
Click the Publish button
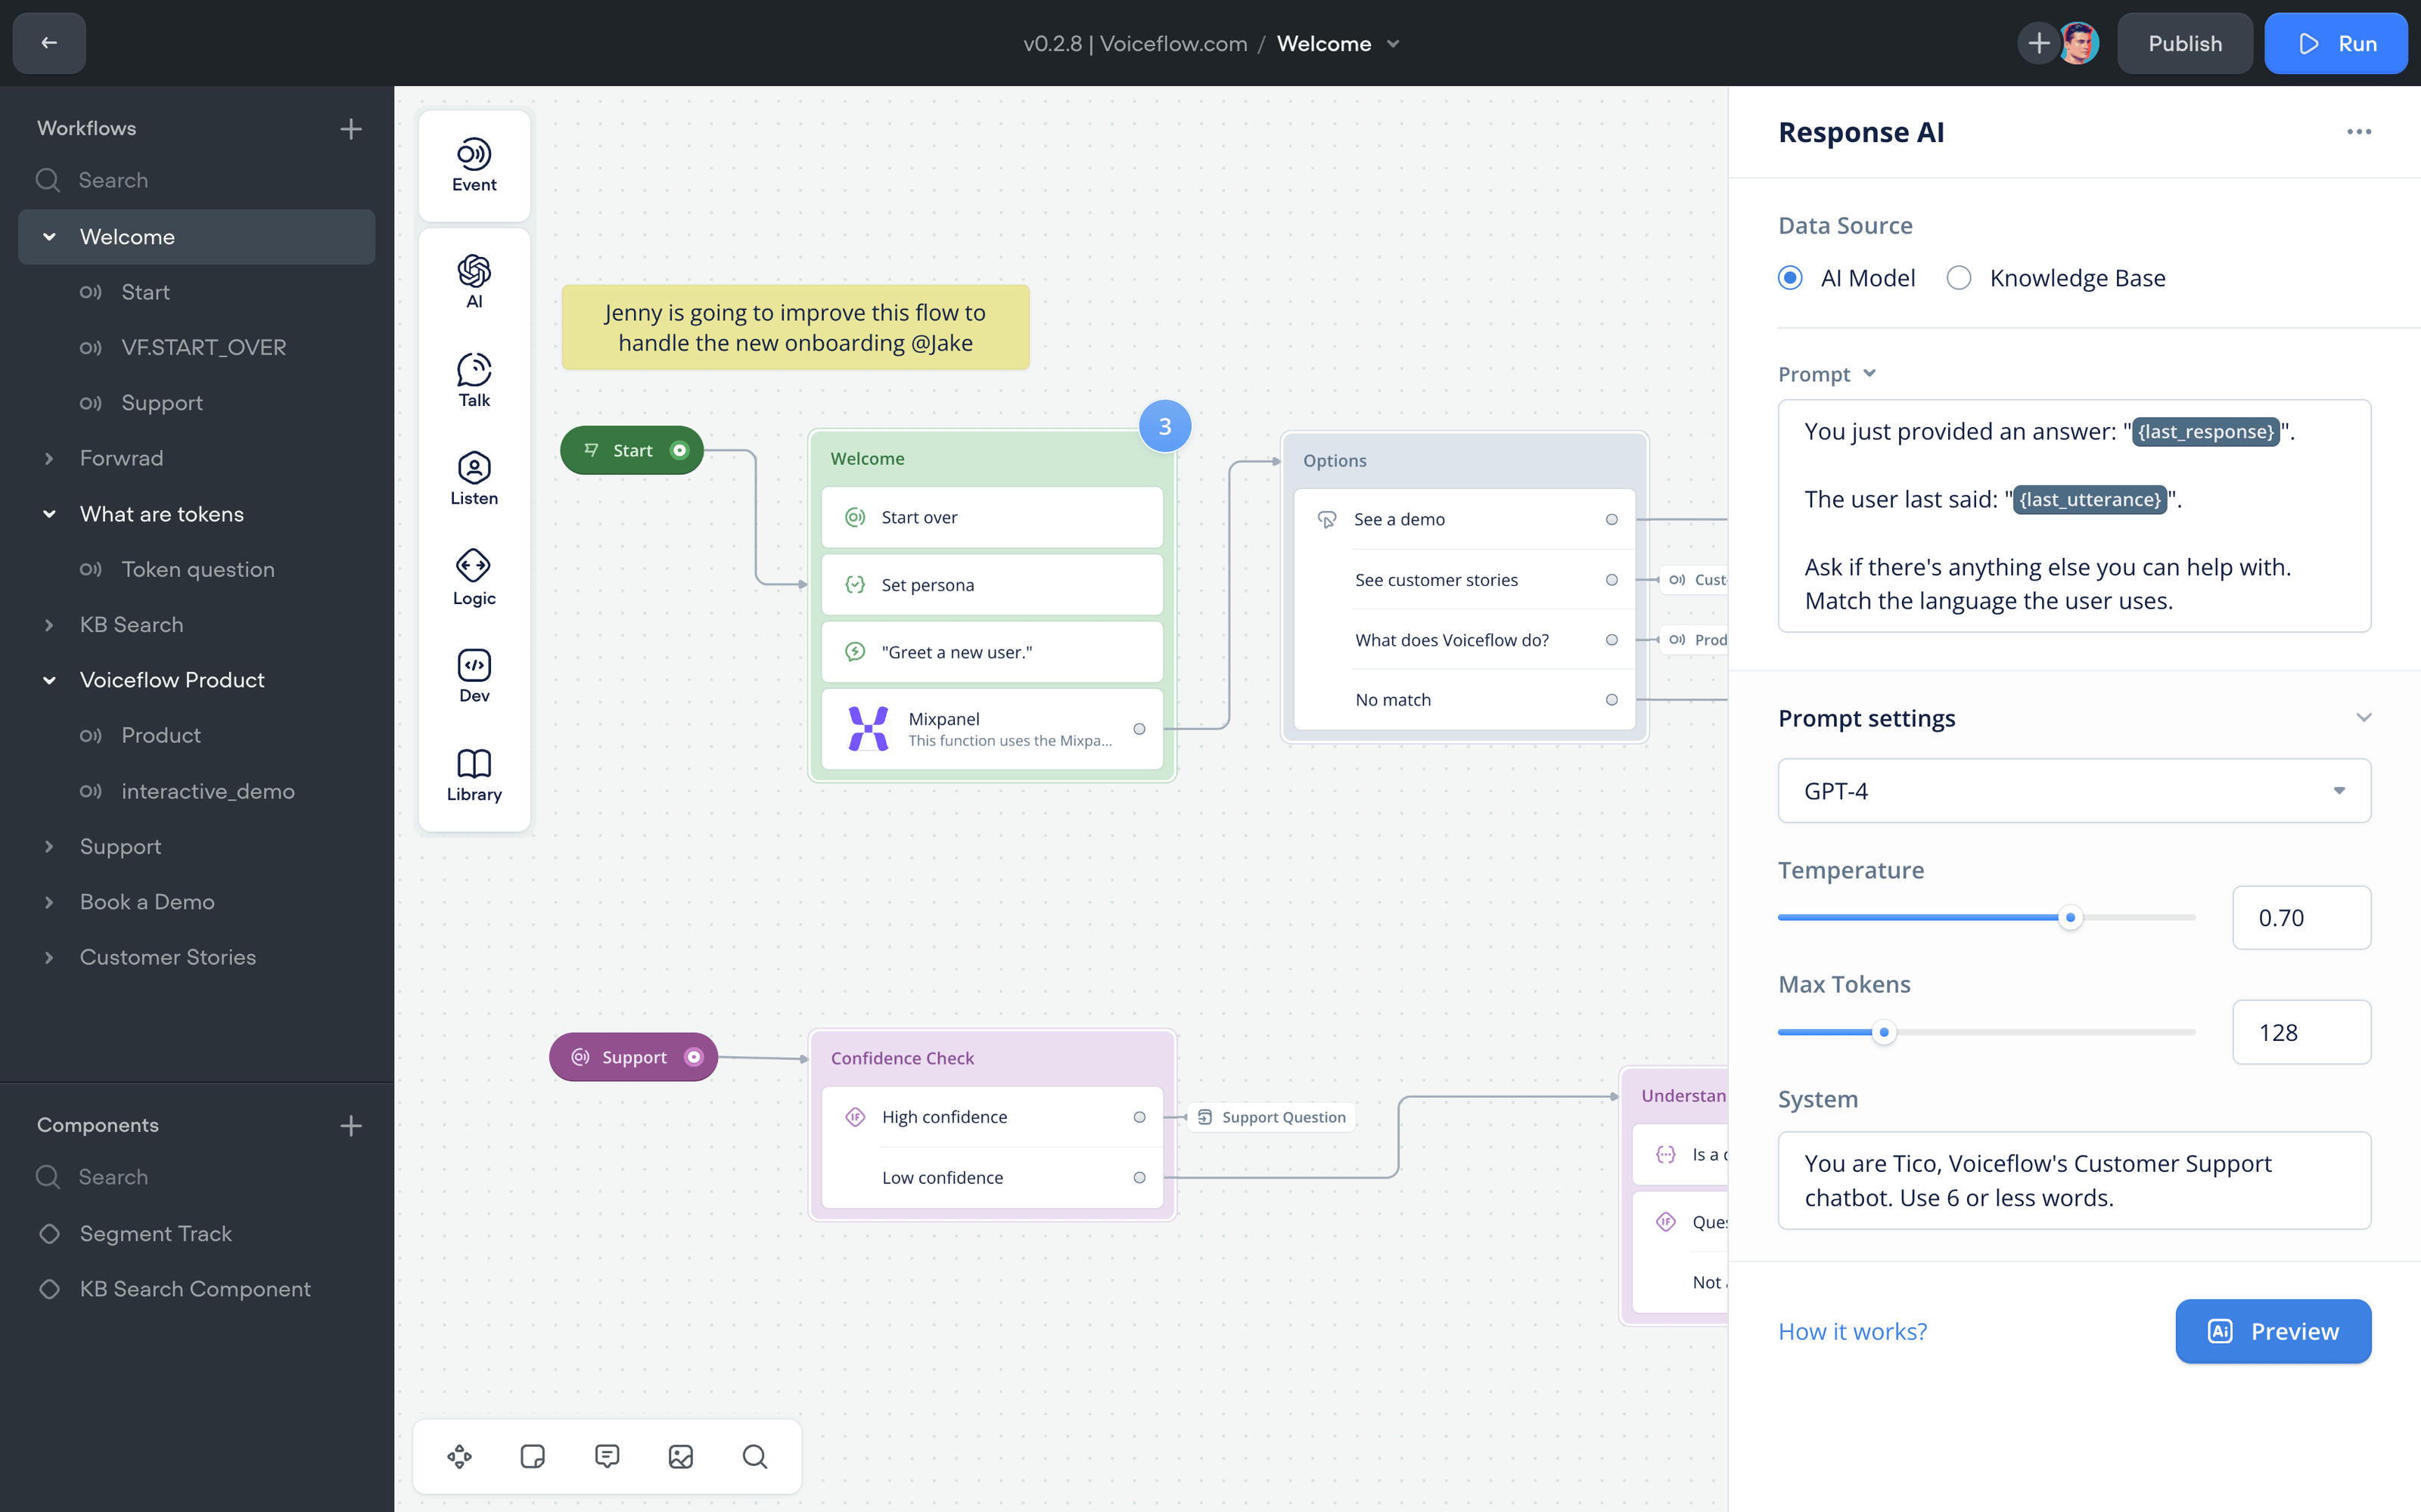pos(2185,43)
